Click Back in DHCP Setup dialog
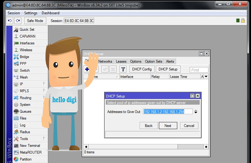Viewport: 251px width, 163px height. 149,126
